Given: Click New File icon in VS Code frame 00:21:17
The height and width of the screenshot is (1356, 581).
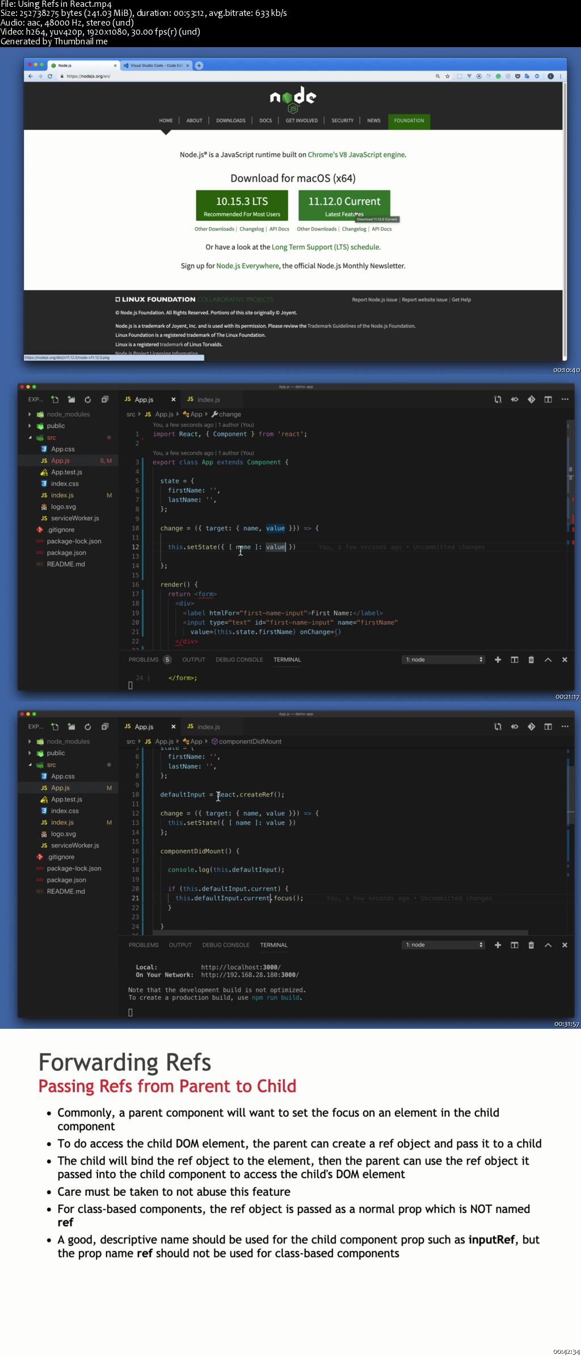Looking at the screenshot, I should click(54, 399).
